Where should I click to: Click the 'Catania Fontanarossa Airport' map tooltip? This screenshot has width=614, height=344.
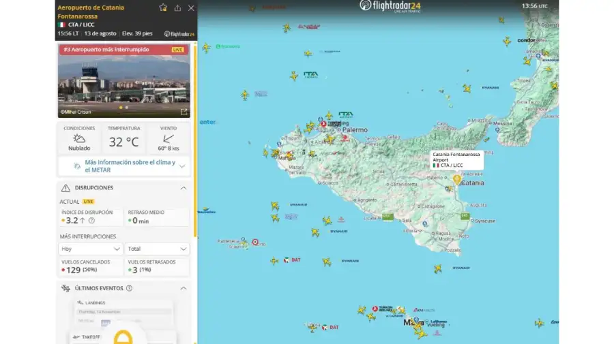(456, 160)
